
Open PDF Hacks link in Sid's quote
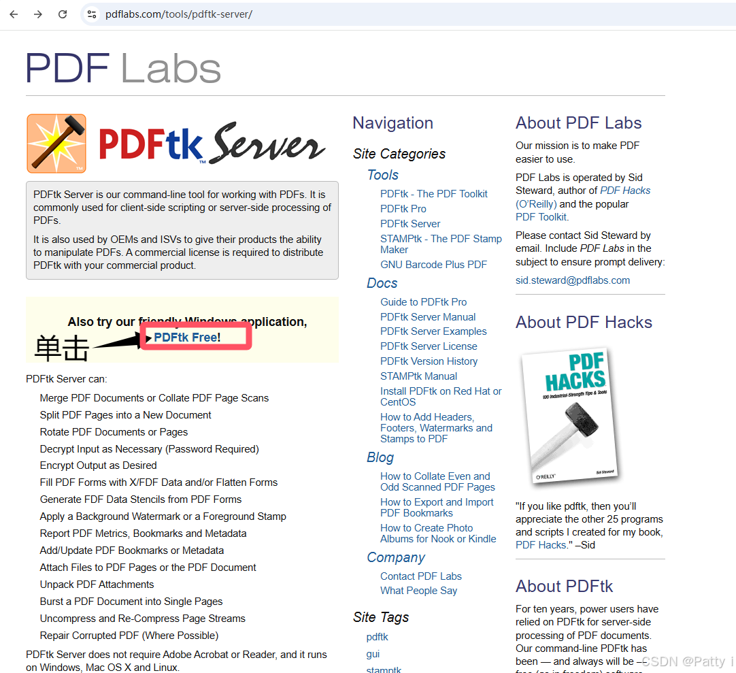[541, 545]
